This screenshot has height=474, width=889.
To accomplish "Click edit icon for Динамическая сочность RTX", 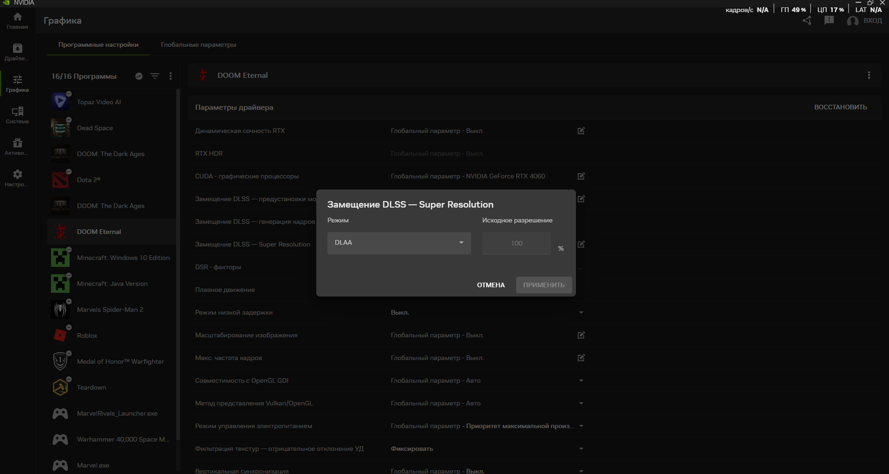I will pyautogui.click(x=581, y=131).
